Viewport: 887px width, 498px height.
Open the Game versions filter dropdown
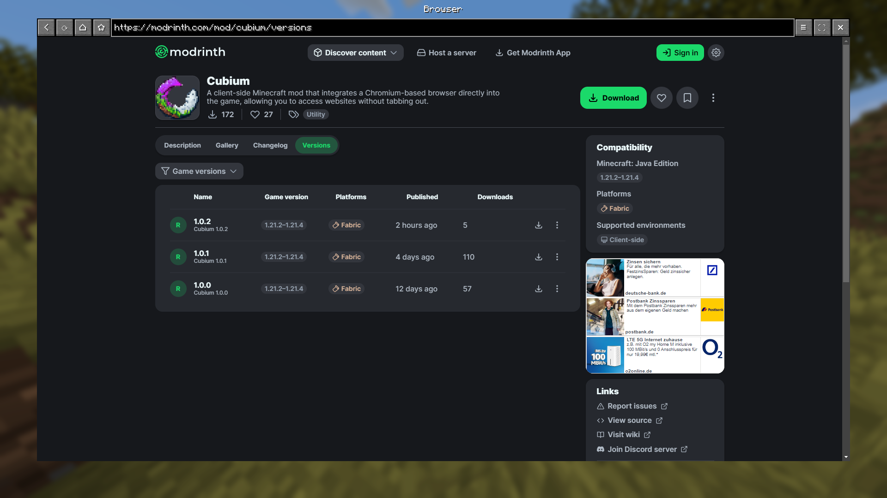199,171
